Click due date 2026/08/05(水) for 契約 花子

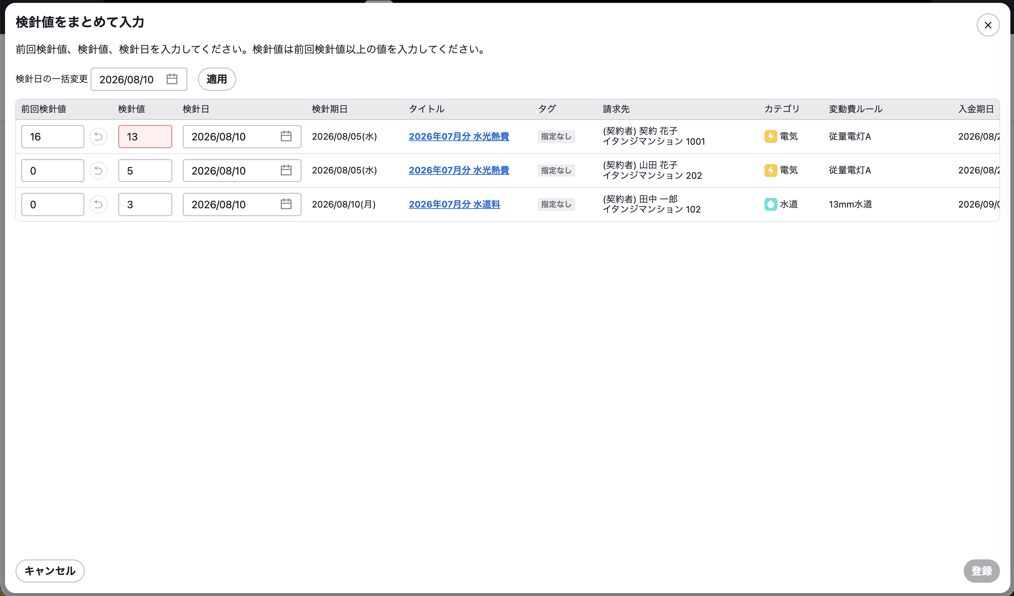click(x=344, y=136)
